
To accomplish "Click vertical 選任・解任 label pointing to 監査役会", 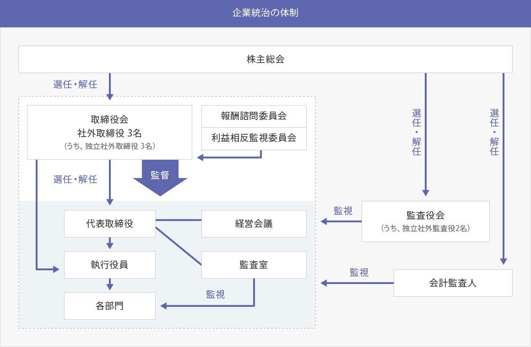I will 417,132.
